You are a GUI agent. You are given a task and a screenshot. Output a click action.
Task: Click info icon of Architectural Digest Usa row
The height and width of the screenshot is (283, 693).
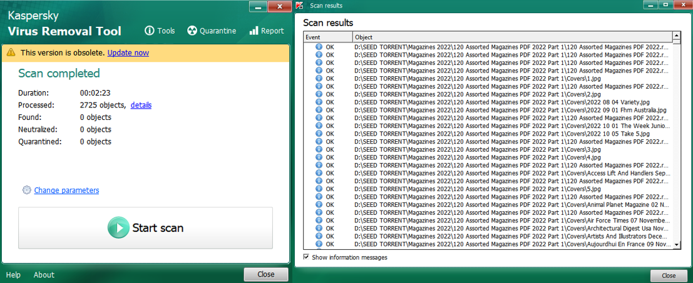pyautogui.click(x=319, y=229)
